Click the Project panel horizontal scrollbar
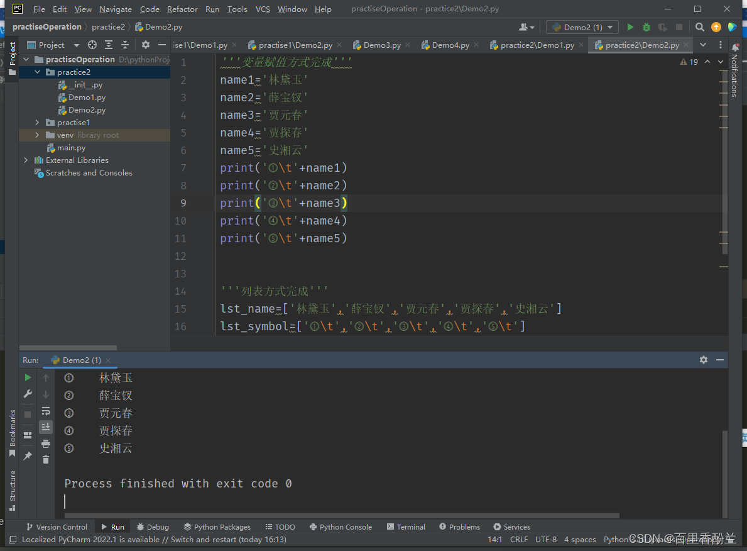The height and width of the screenshot is (551, 747). 68,348
